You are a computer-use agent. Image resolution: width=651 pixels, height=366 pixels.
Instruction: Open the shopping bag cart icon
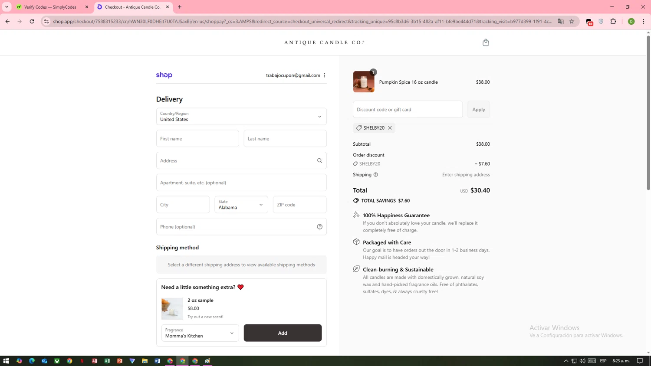486,42
